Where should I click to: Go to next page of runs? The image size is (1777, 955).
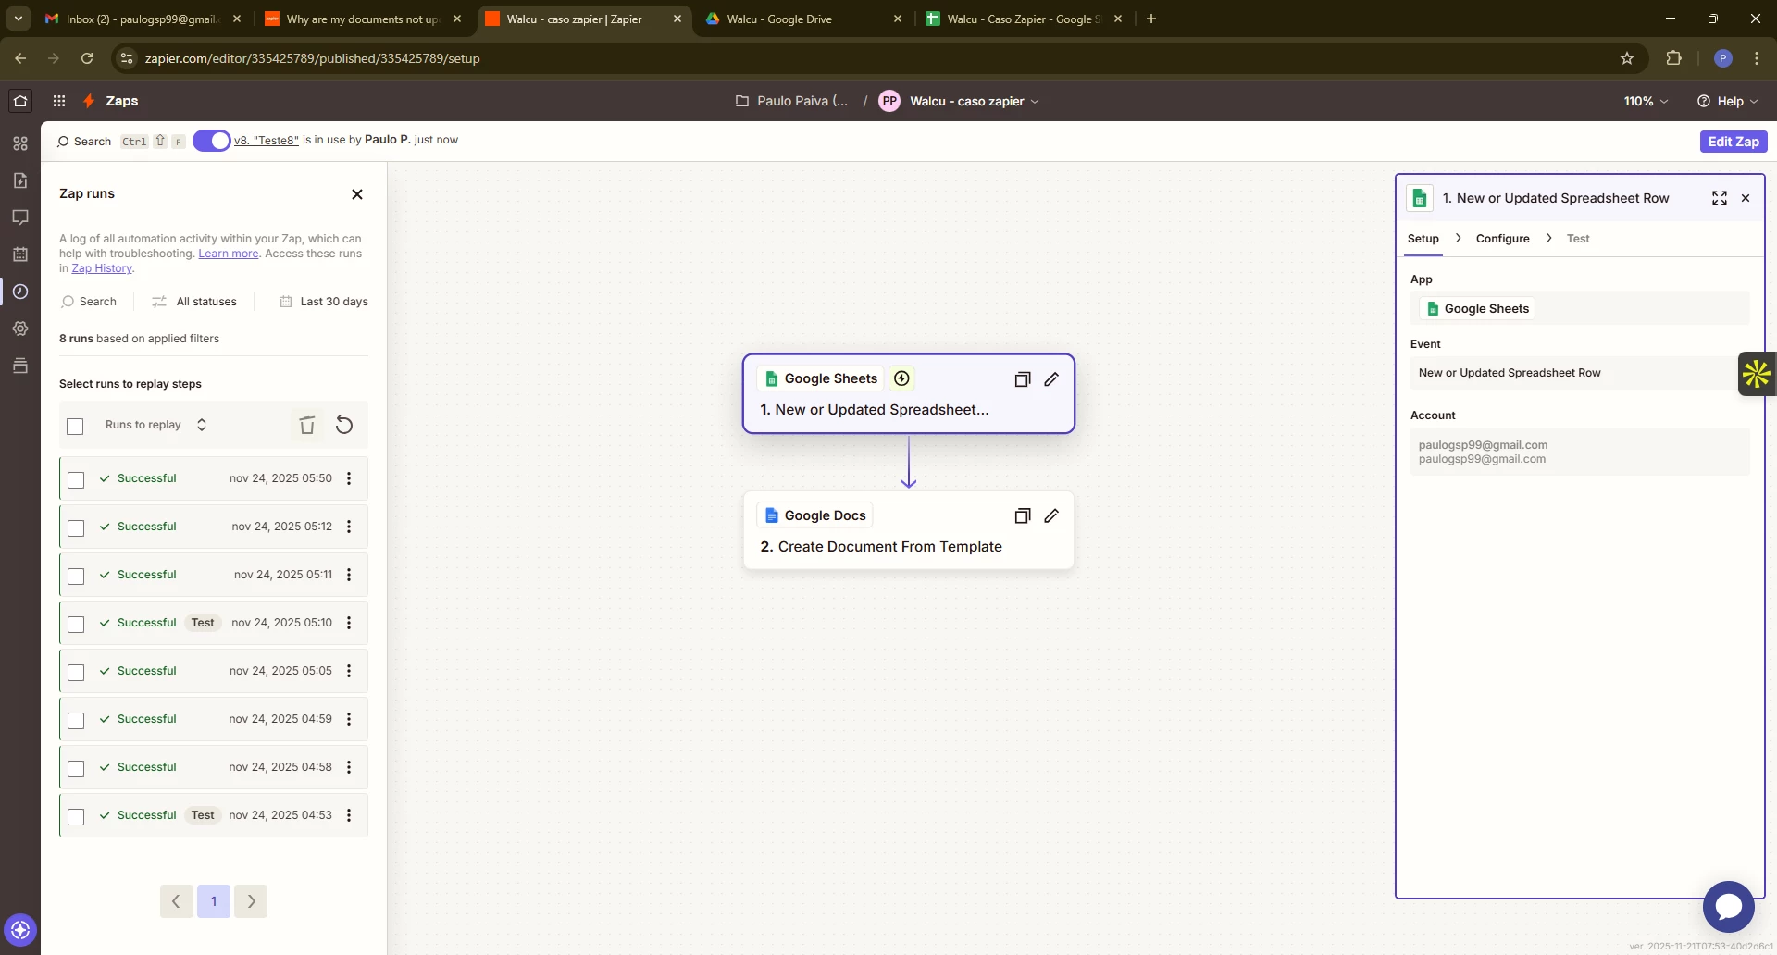251,901
